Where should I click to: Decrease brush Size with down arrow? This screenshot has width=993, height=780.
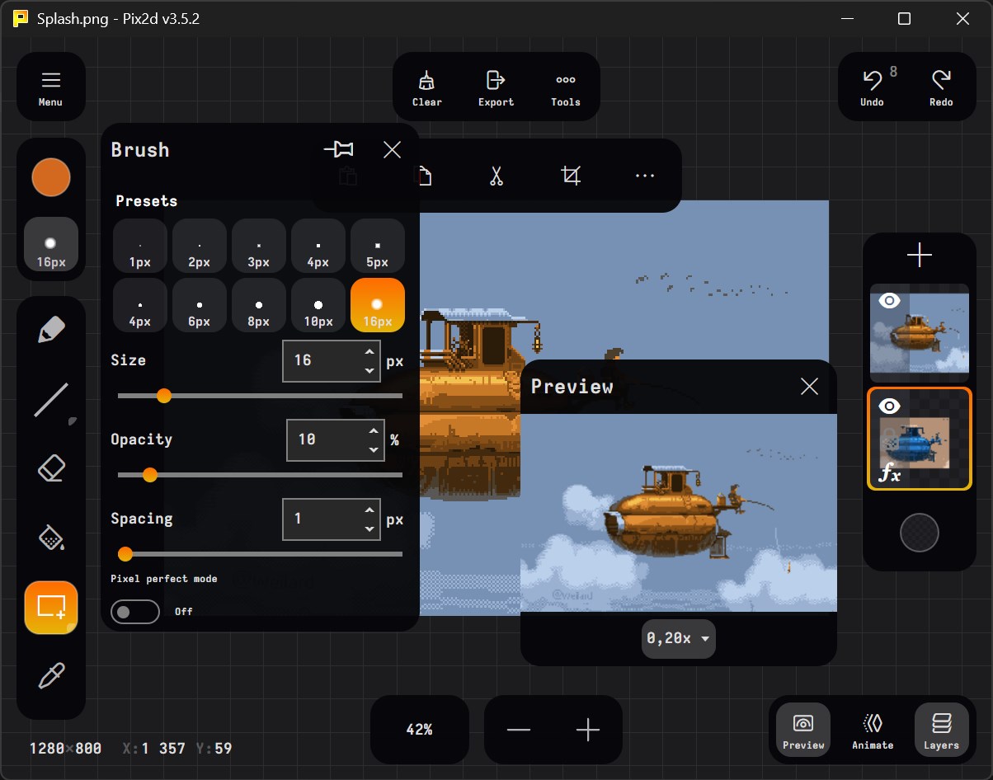coord(369,370)
